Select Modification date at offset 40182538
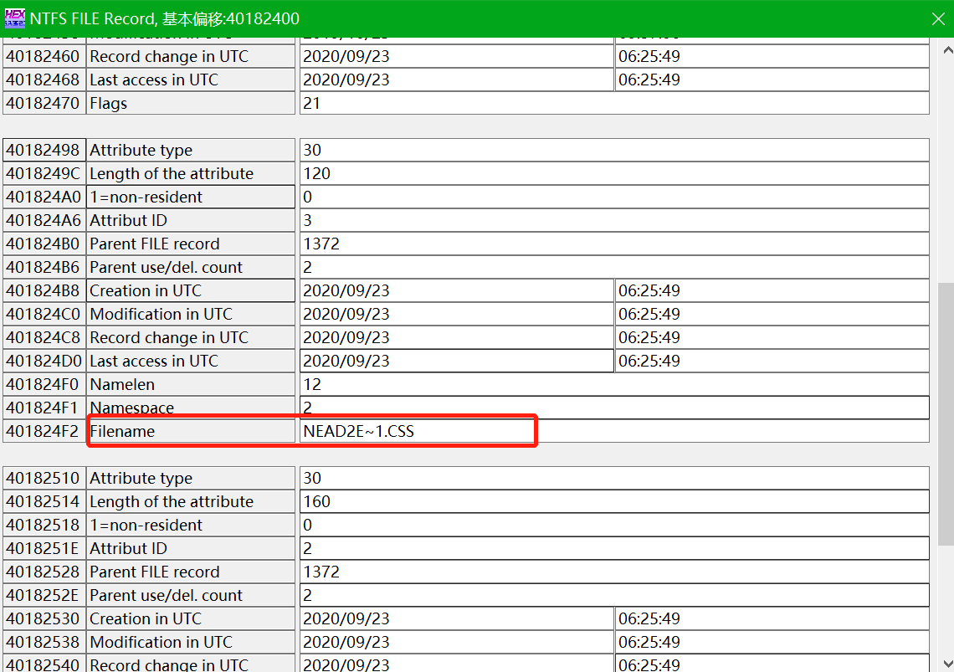954x672 pixels. (x=456, y=642)
